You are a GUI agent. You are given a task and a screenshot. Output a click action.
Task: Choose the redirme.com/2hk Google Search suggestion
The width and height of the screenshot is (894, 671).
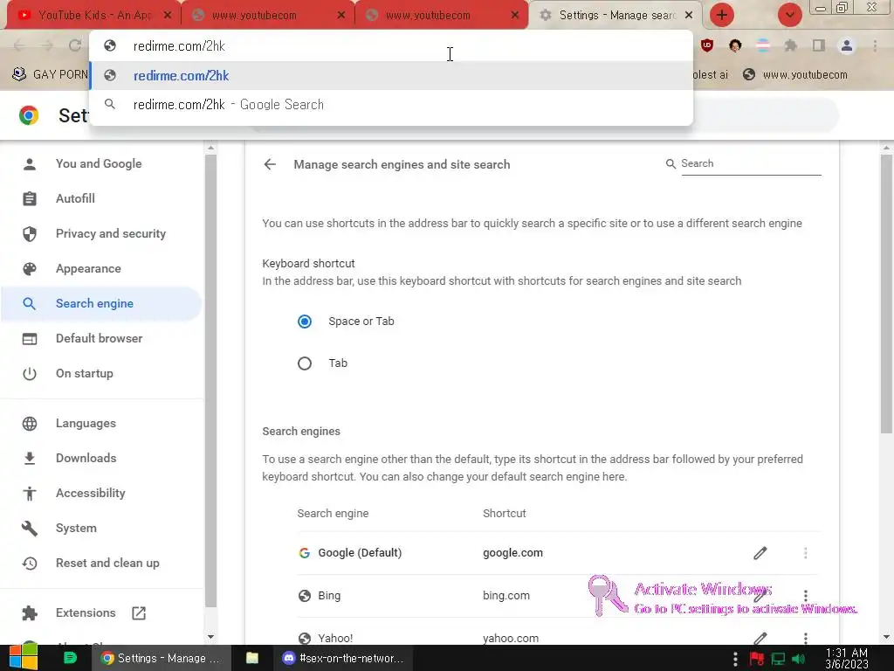(391, 105)
